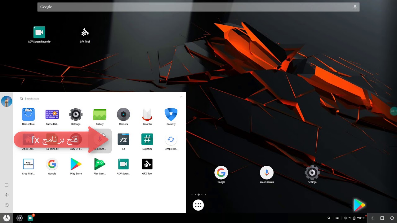Screen dimensions: 397x223
Task: Open keyboard input tray icon
Action: coord(337,218)
